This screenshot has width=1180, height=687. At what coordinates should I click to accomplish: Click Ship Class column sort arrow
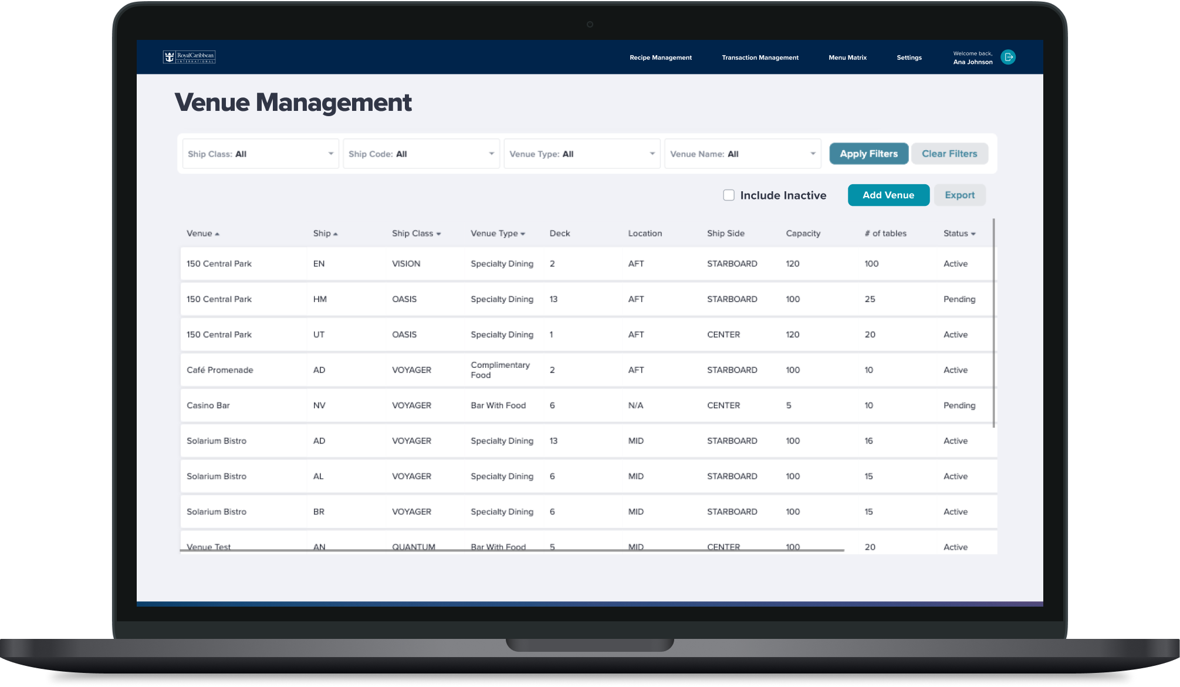coord(438,234)
